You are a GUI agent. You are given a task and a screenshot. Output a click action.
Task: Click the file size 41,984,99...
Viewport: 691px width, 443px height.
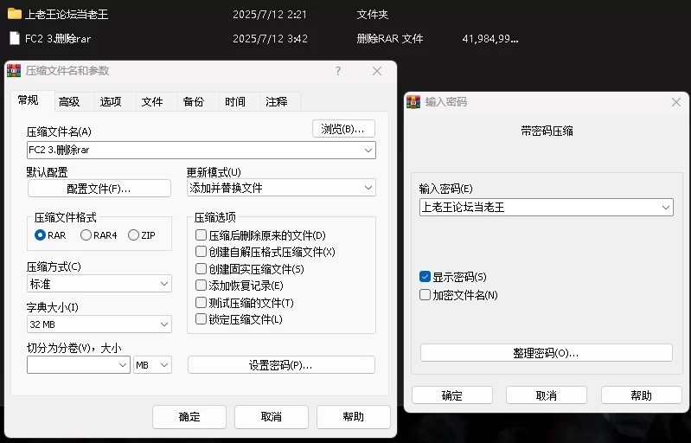(x=490, y=39)
